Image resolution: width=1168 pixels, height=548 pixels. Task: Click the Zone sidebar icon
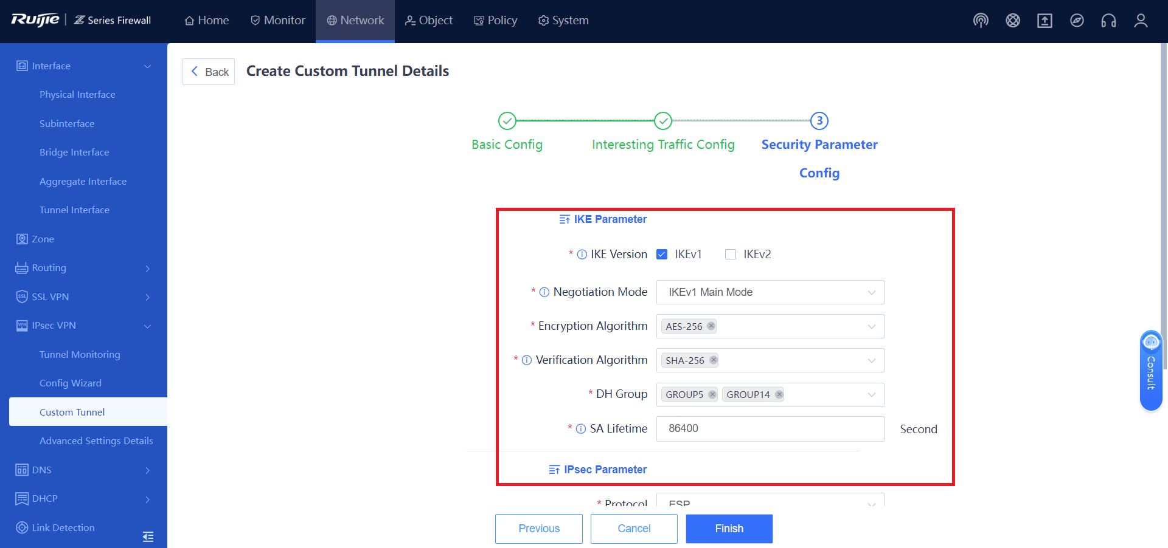click(22, 239)
